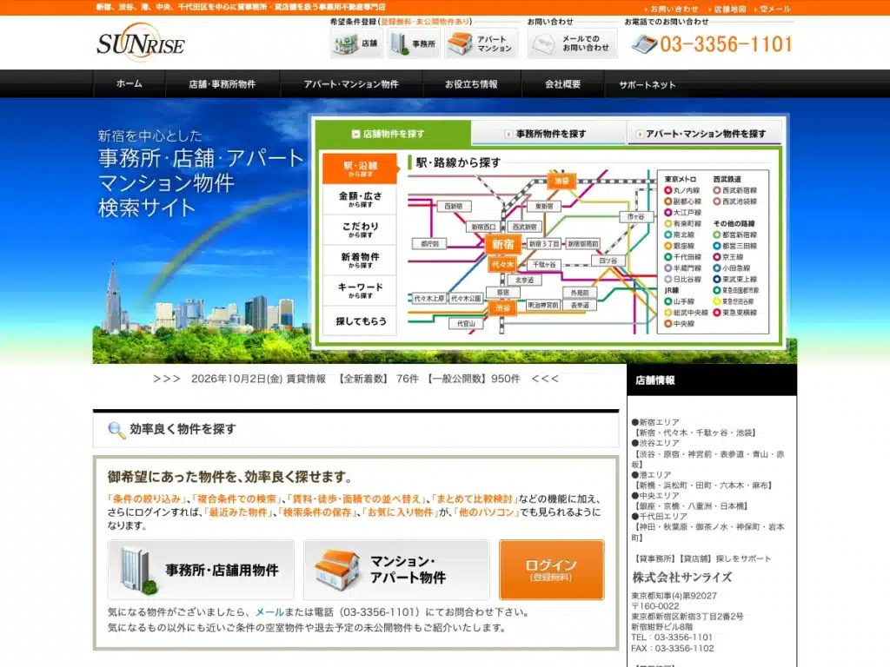Open the お役立ち情報 menu item
Viewport: 890px width, 667px height.
click(471, 84)
